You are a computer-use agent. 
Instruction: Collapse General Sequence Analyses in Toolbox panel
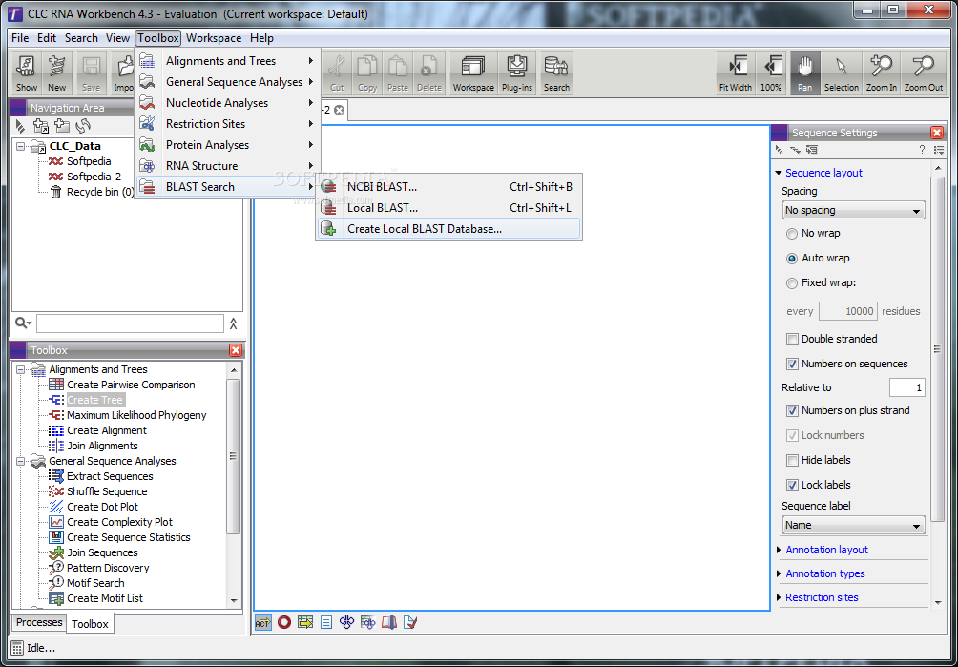[21, 461]
